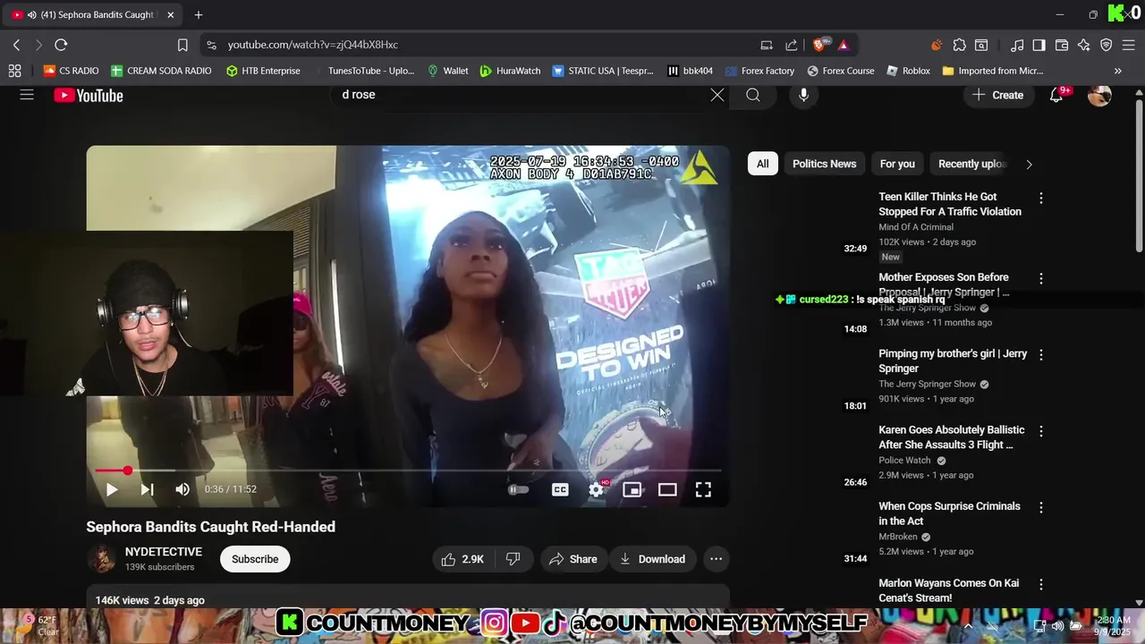
Task: Open the Forex Factory bookmark
Action: point(759,71)
